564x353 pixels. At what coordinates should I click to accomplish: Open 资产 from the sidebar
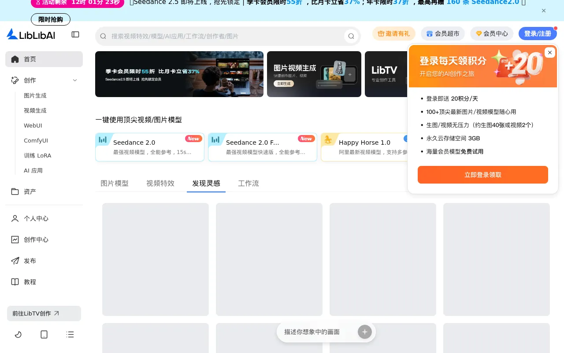click(x=44, y=192)
